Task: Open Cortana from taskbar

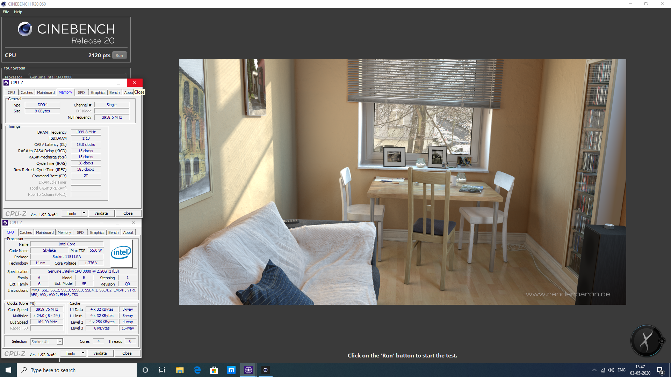Action: [145, 370]
